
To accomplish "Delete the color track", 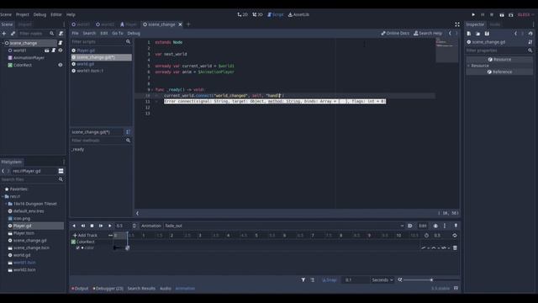I will tap(455, 247).
